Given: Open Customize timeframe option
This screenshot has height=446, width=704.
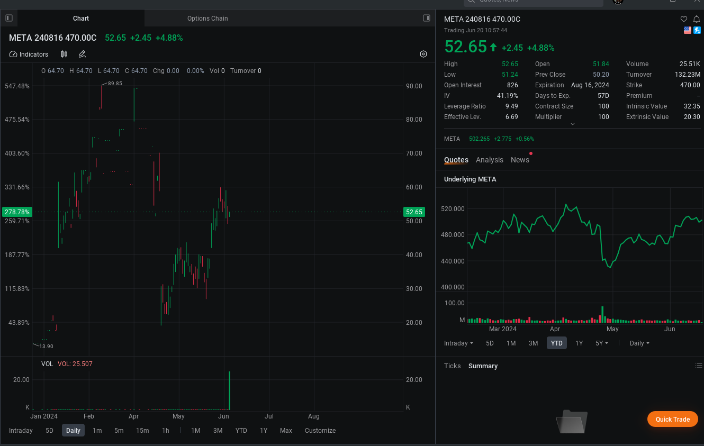Looking at the screenshot, I should pos(320,430).
